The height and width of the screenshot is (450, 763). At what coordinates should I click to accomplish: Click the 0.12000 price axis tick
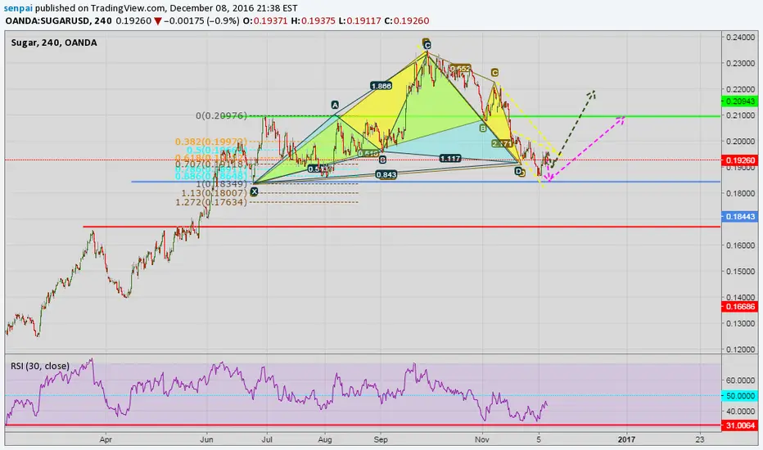(x=741, y=349)
